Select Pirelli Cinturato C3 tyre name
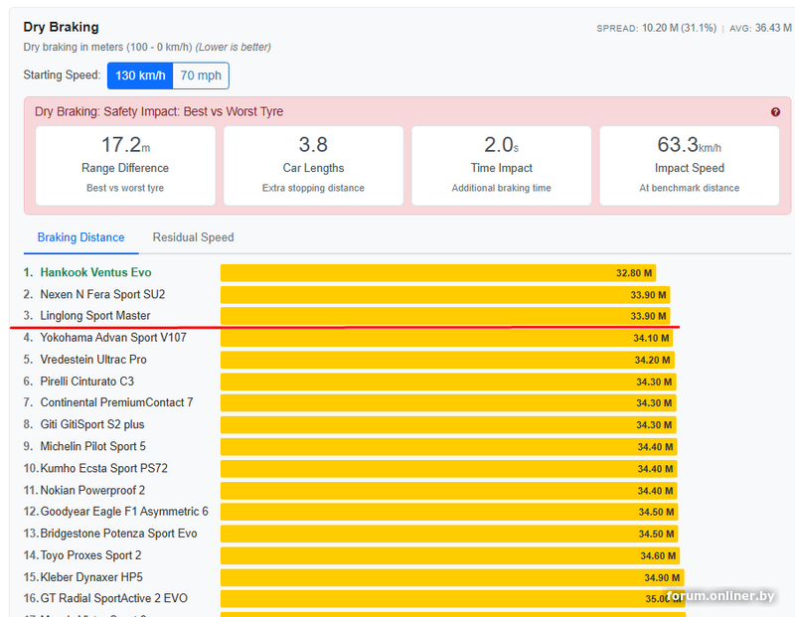Screen dimensions: 795x617 pos(87,382)
